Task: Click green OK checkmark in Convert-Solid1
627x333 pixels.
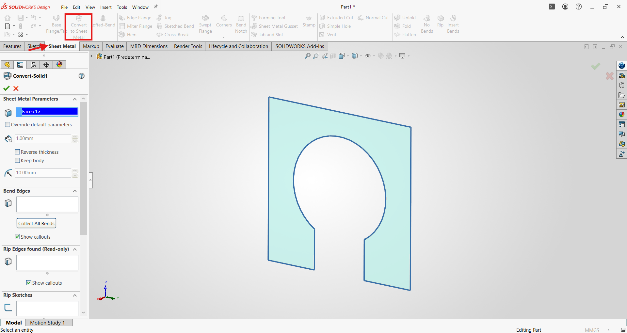Action: pos(7,88)
